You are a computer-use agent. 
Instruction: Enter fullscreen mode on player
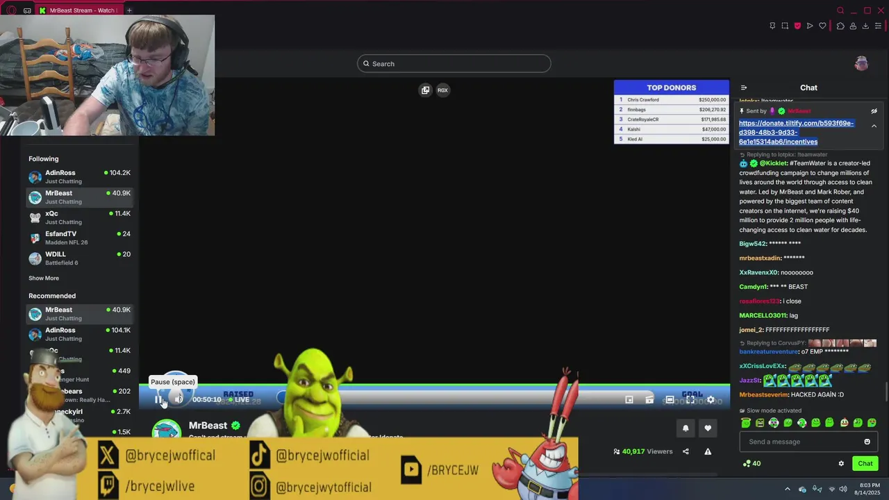pos(690,399)
